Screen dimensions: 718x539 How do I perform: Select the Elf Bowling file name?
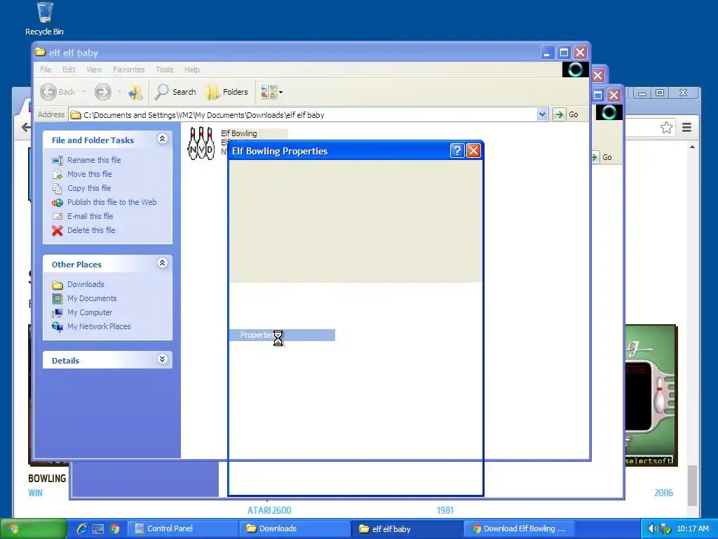(x=239, y=133)
